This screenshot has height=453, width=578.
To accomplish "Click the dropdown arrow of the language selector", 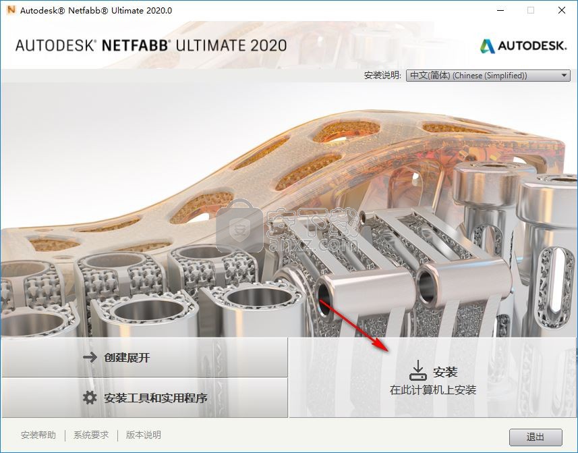I will pyautogui.click(x=564, y=75).
